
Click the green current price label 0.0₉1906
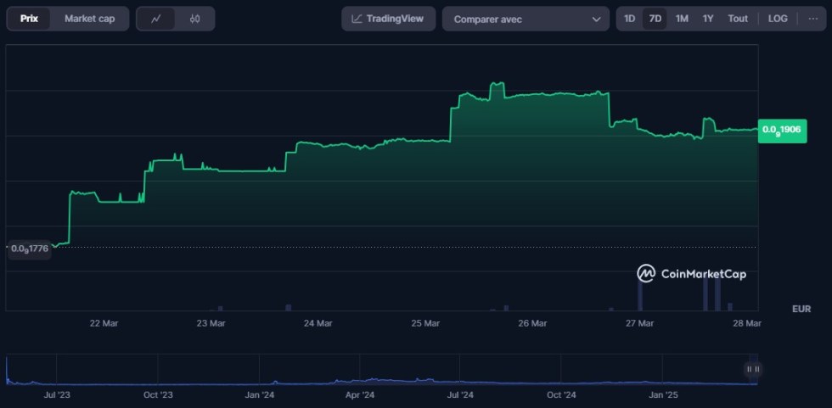[x=782, y=130]
